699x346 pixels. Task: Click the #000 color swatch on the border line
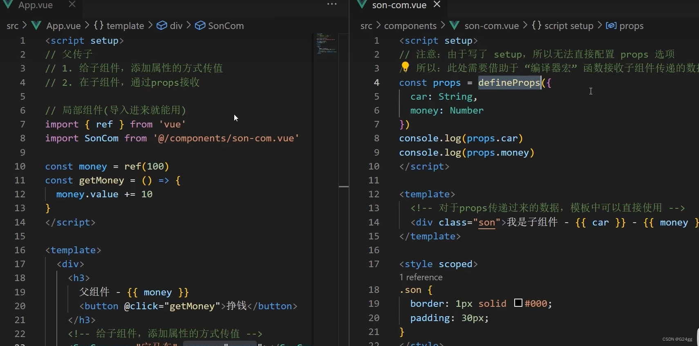point(518,303)
